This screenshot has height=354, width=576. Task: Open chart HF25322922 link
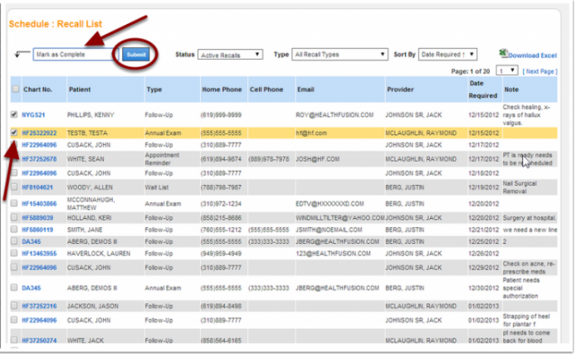[39, 132]
